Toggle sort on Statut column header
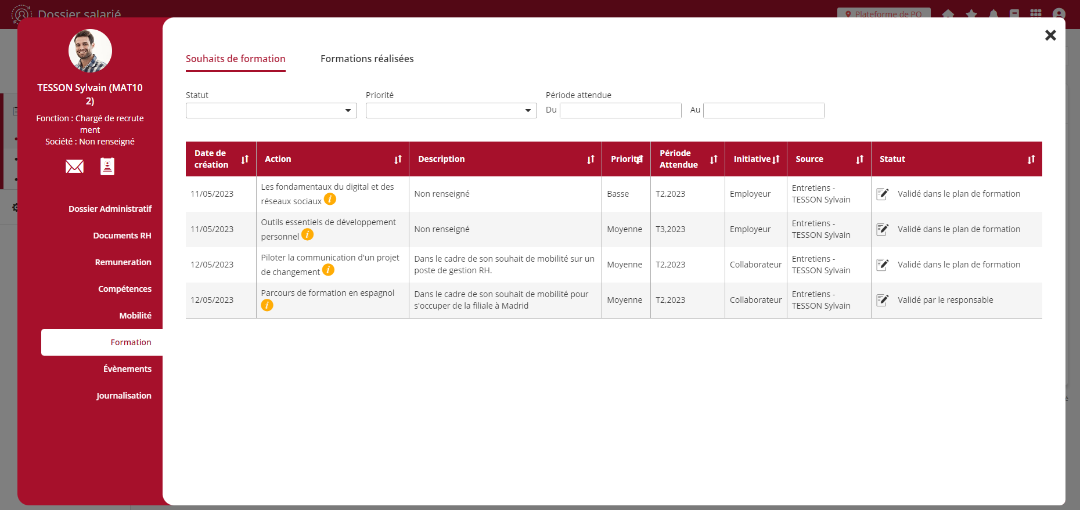This screenshot has width=1080, height=510. tap(1031, 160)
